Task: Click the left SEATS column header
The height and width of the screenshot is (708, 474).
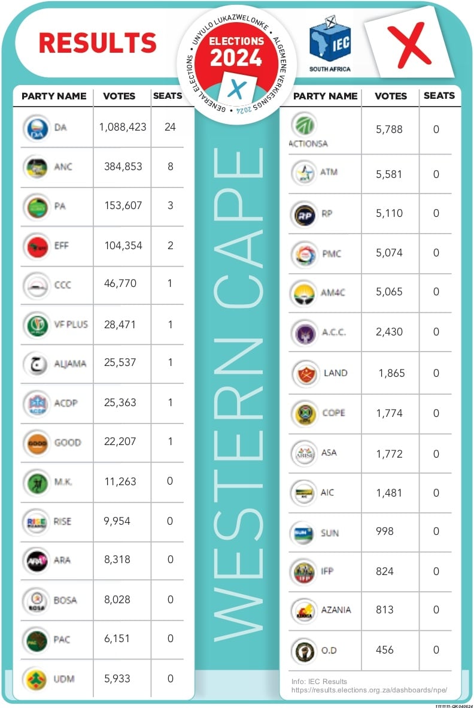Action: [168, 96]
